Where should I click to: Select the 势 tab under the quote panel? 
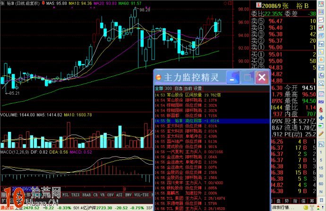pos(286,201)
